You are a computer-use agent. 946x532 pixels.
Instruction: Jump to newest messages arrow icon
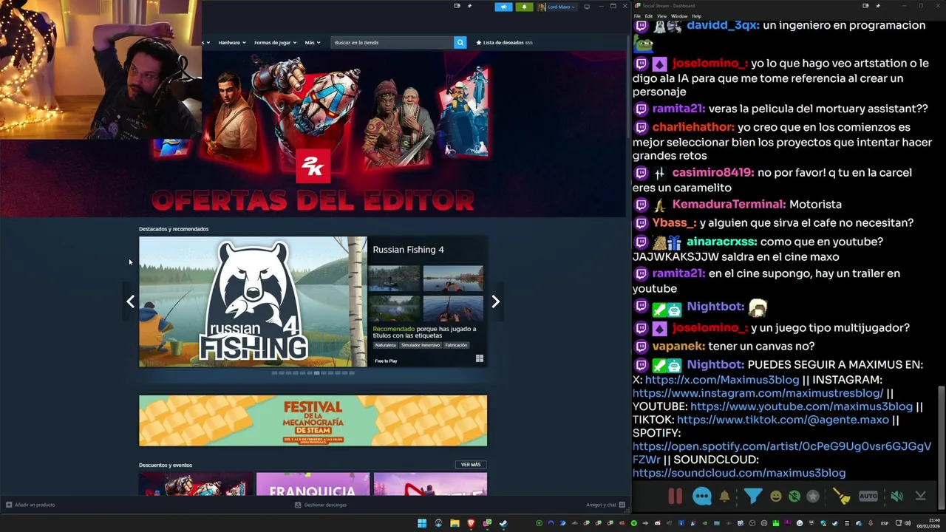920,496
